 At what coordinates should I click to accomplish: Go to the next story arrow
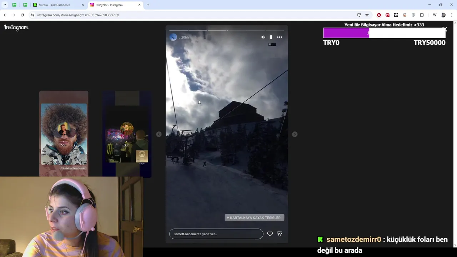pyautogui.click(x=295, y=134)
